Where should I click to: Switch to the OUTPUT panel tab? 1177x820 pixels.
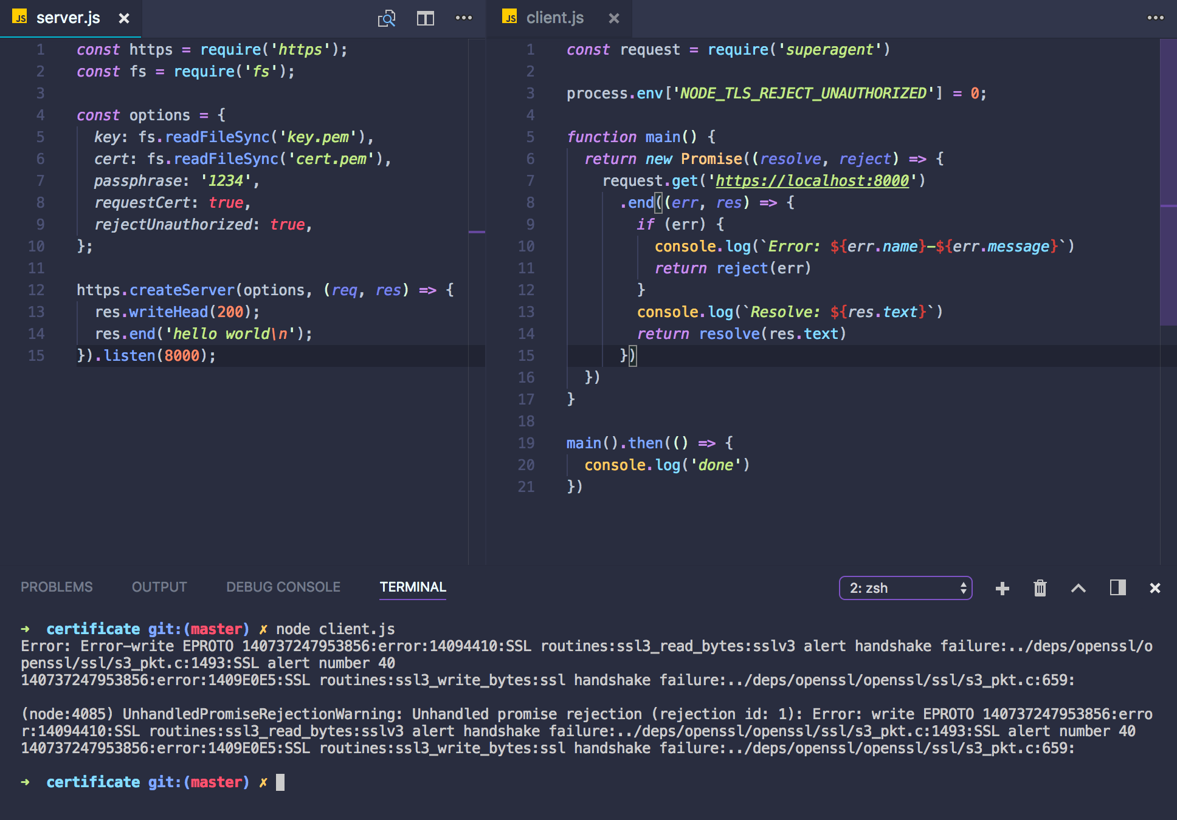point(159,587)
